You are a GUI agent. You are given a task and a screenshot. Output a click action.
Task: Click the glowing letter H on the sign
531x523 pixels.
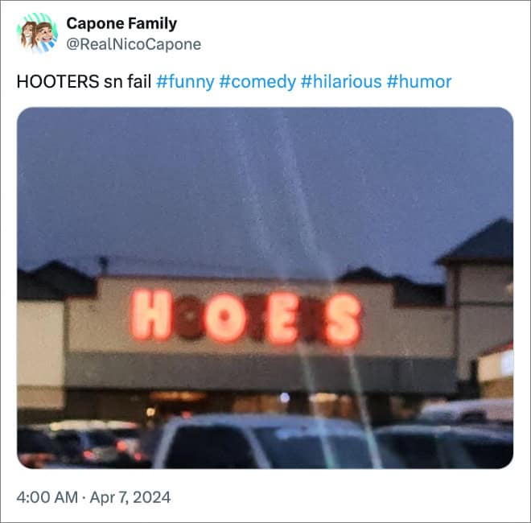151,315
